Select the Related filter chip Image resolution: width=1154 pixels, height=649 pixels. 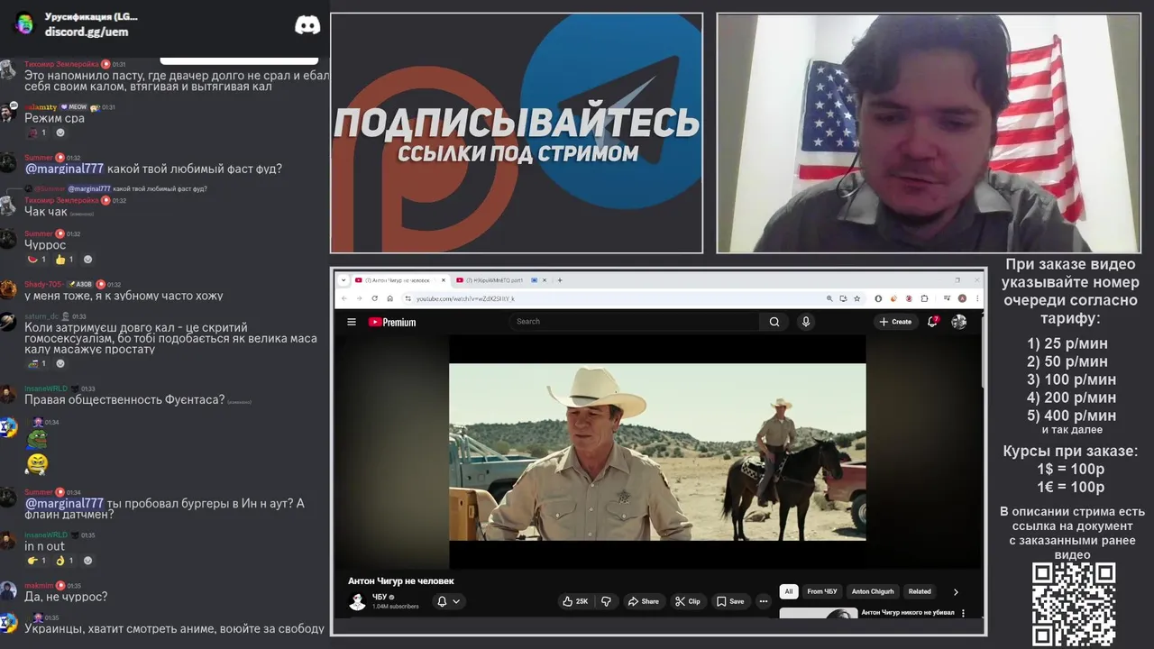tap(920, 592)
